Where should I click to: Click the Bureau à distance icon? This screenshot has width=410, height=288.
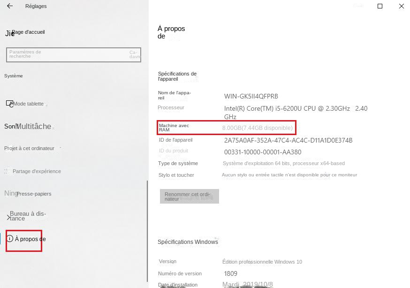point(8,217)
